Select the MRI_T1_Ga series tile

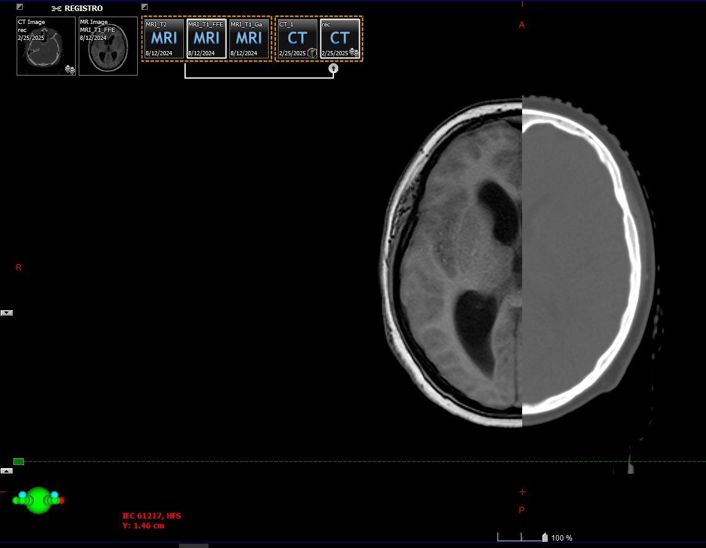(249, 39)
